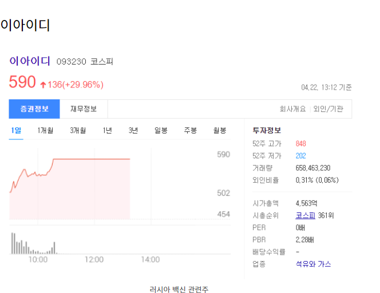
Task: Click the 시가총액 value 4,563억
Action: (x=306, y=203)
